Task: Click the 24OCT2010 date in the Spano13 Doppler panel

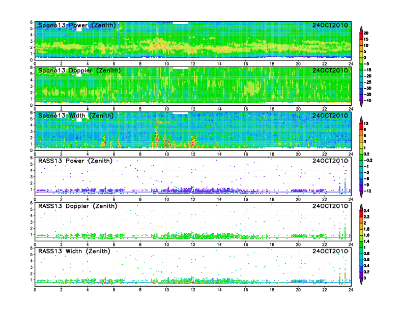Action: [x=330, y=71]
